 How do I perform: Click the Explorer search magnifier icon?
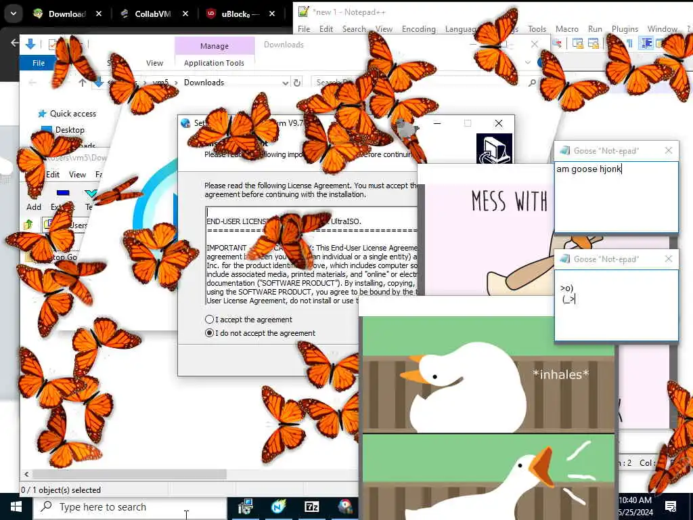coord(532,83)
